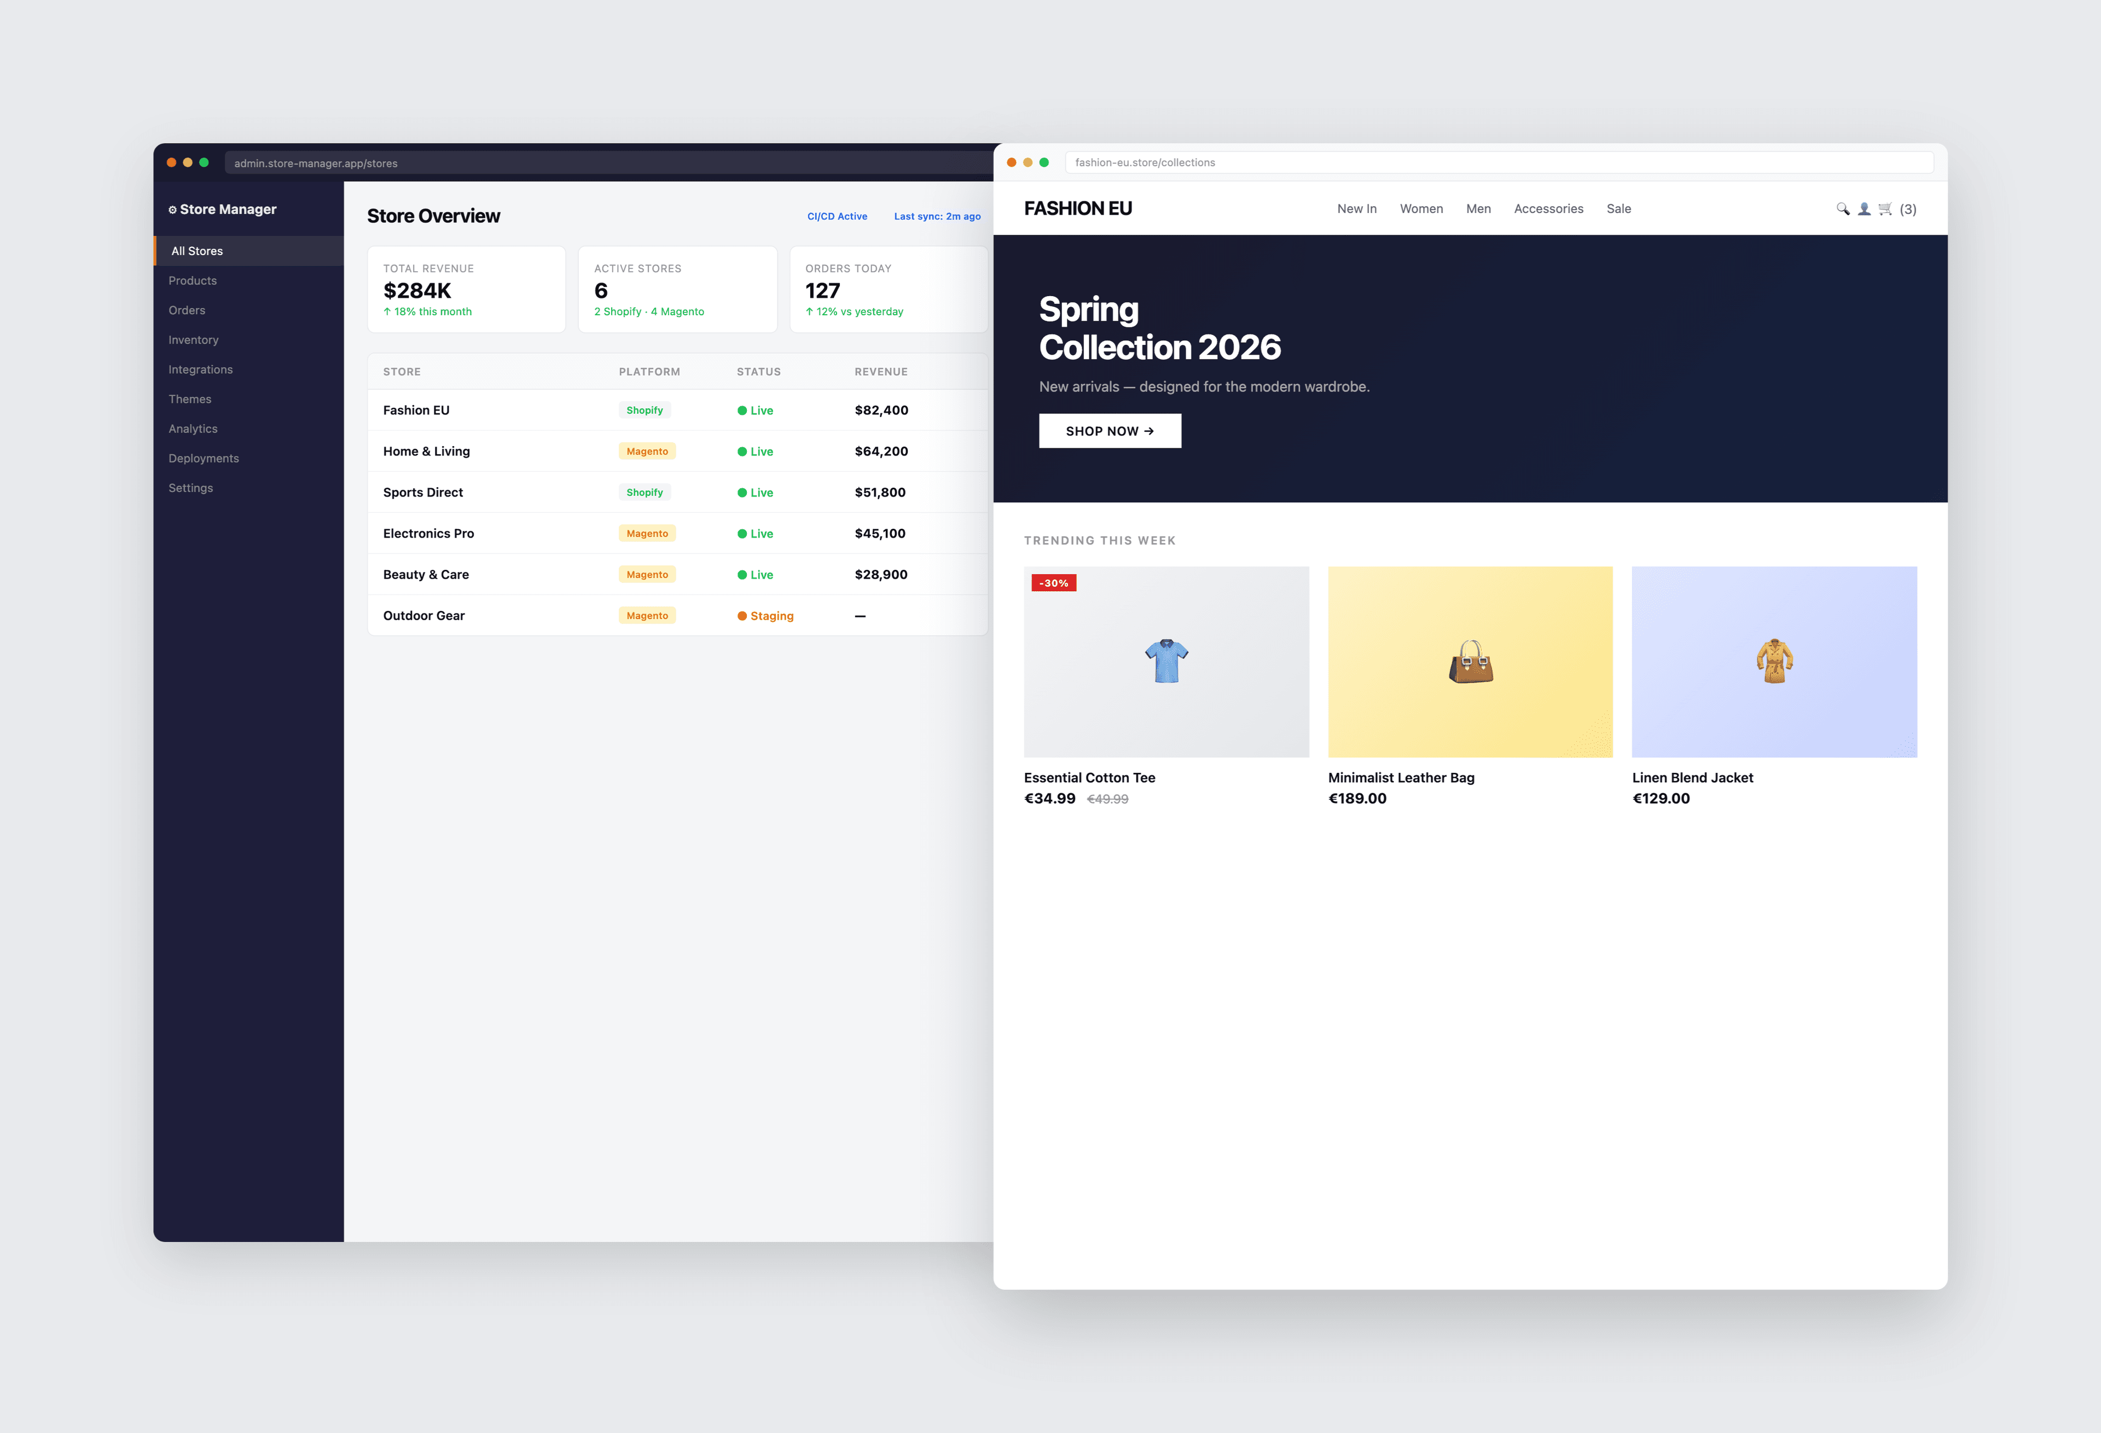Viewport: 2101px width, 1433px height.
Task: Open the Products section in the sidebar
Action: click(193, 280)
